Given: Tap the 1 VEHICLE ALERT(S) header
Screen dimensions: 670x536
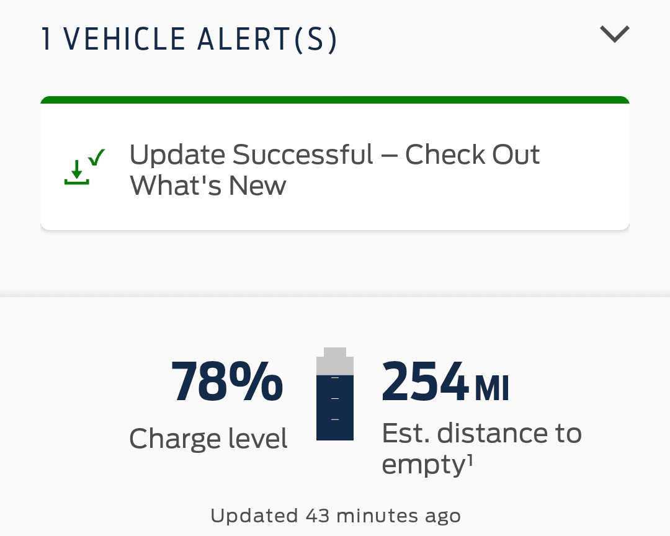Looking at the screenshot, I should pos(189,40).
